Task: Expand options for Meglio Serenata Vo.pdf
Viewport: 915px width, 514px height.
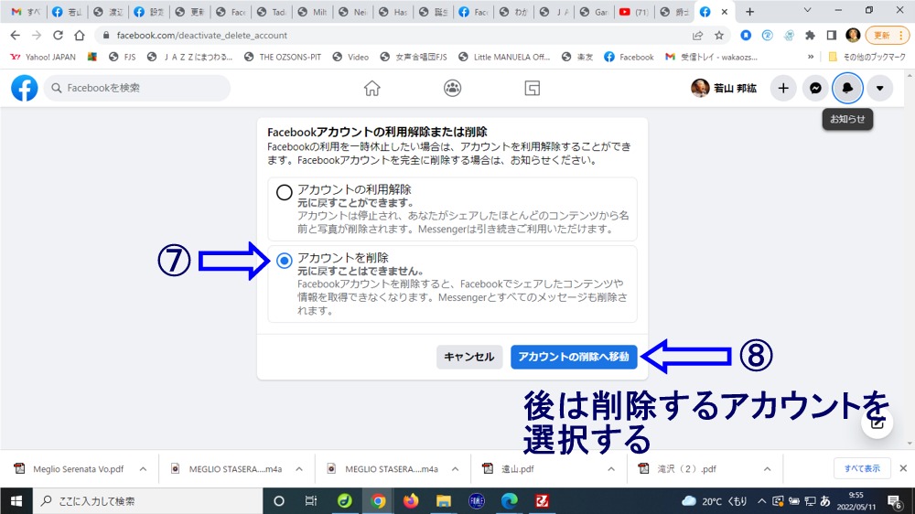Action: [143, 469]
